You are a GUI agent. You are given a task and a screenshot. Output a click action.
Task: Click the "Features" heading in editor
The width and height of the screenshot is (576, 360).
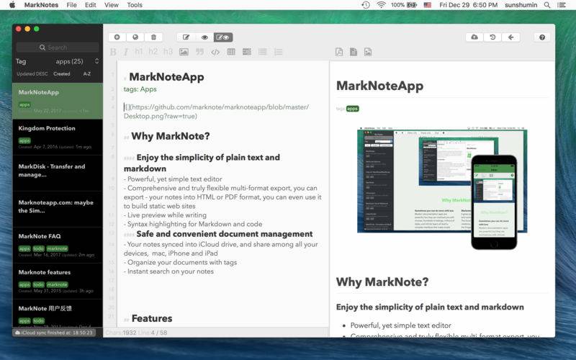coord(152,318)
